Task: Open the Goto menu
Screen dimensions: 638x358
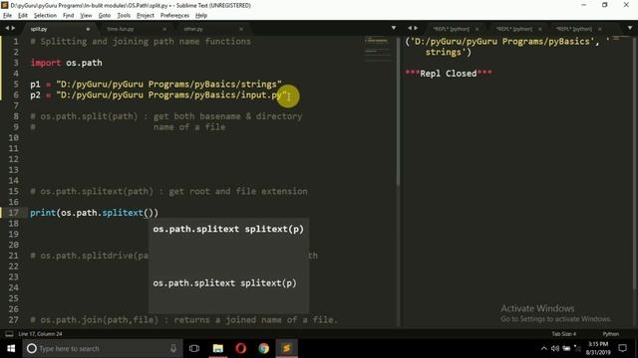Action: pyautogui.click(x=104, y=16)
